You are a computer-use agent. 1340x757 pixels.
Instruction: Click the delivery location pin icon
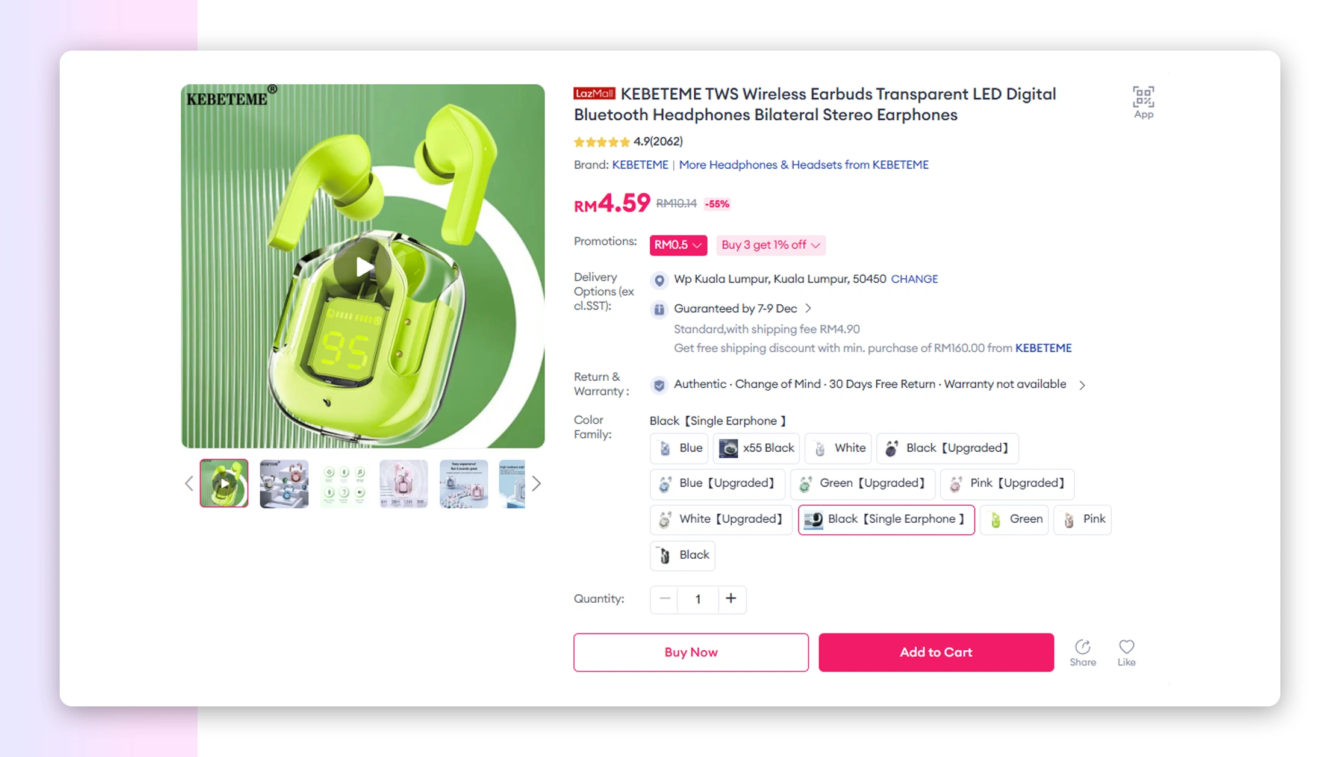659,280
